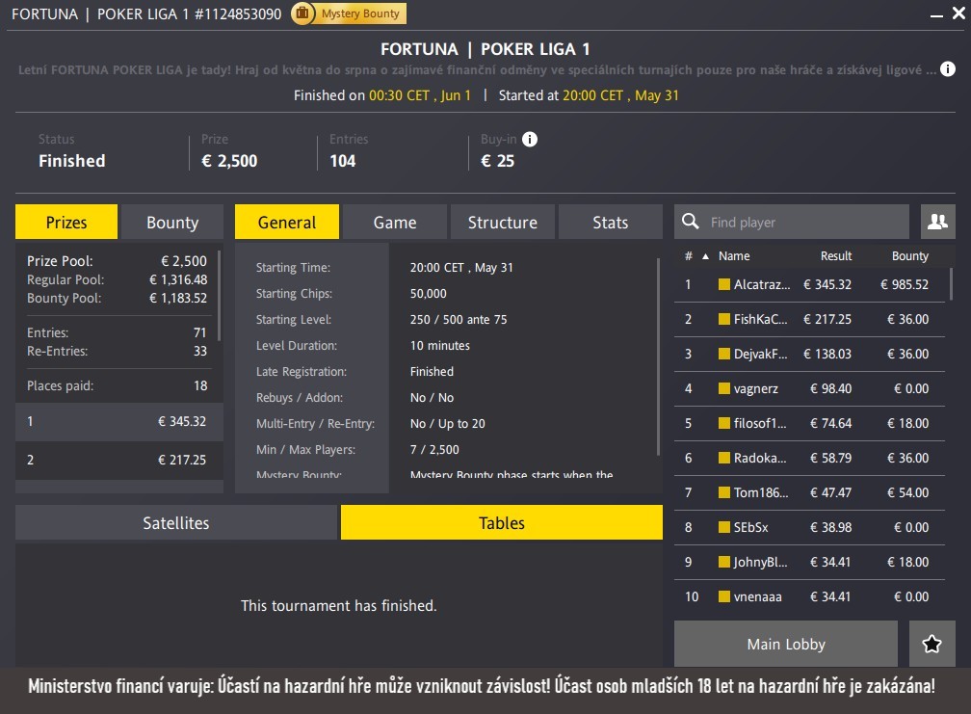The width and height of the screenshot is (971, 714).
Task: Click the magnifier icon in Find player search
Action: point(690,221)
